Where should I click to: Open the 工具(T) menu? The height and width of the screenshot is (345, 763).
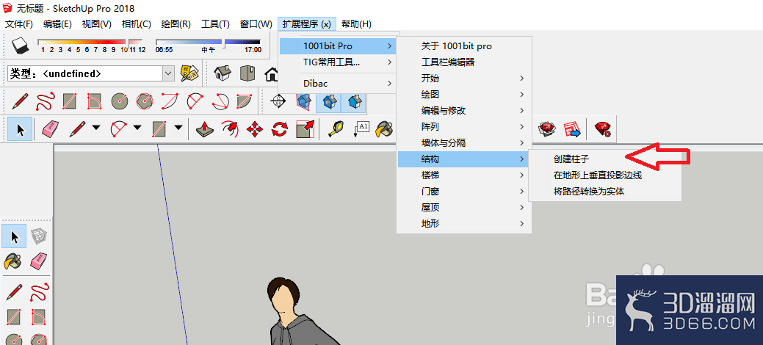215,23
